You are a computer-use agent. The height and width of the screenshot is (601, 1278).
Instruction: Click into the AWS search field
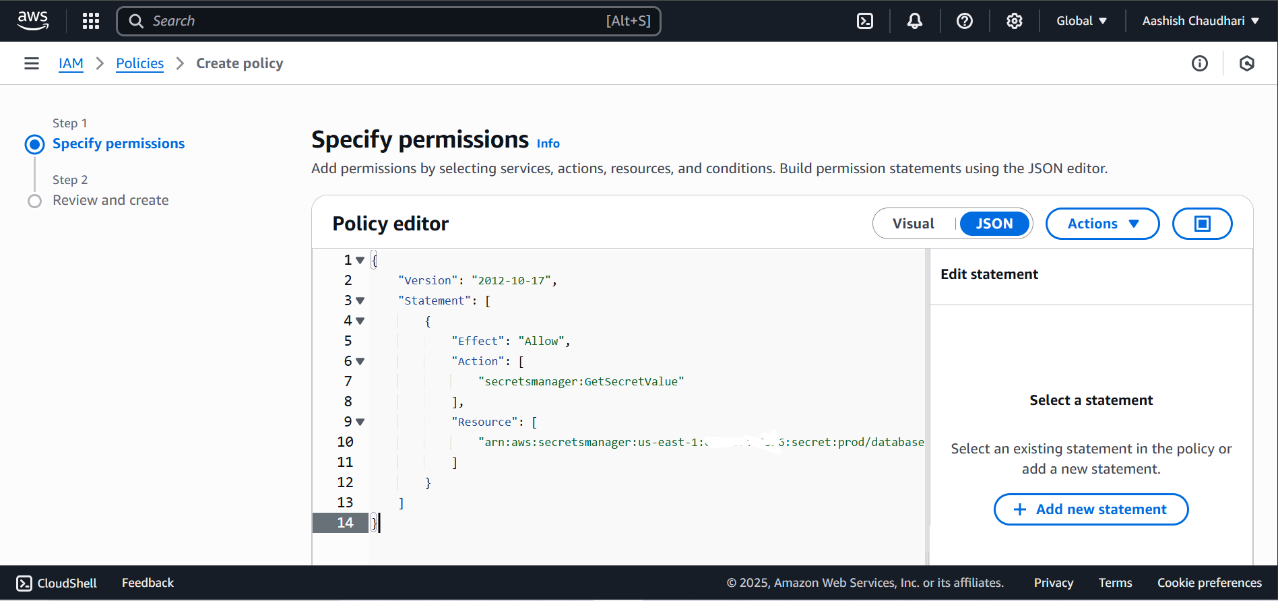click(x=377, y=21)
